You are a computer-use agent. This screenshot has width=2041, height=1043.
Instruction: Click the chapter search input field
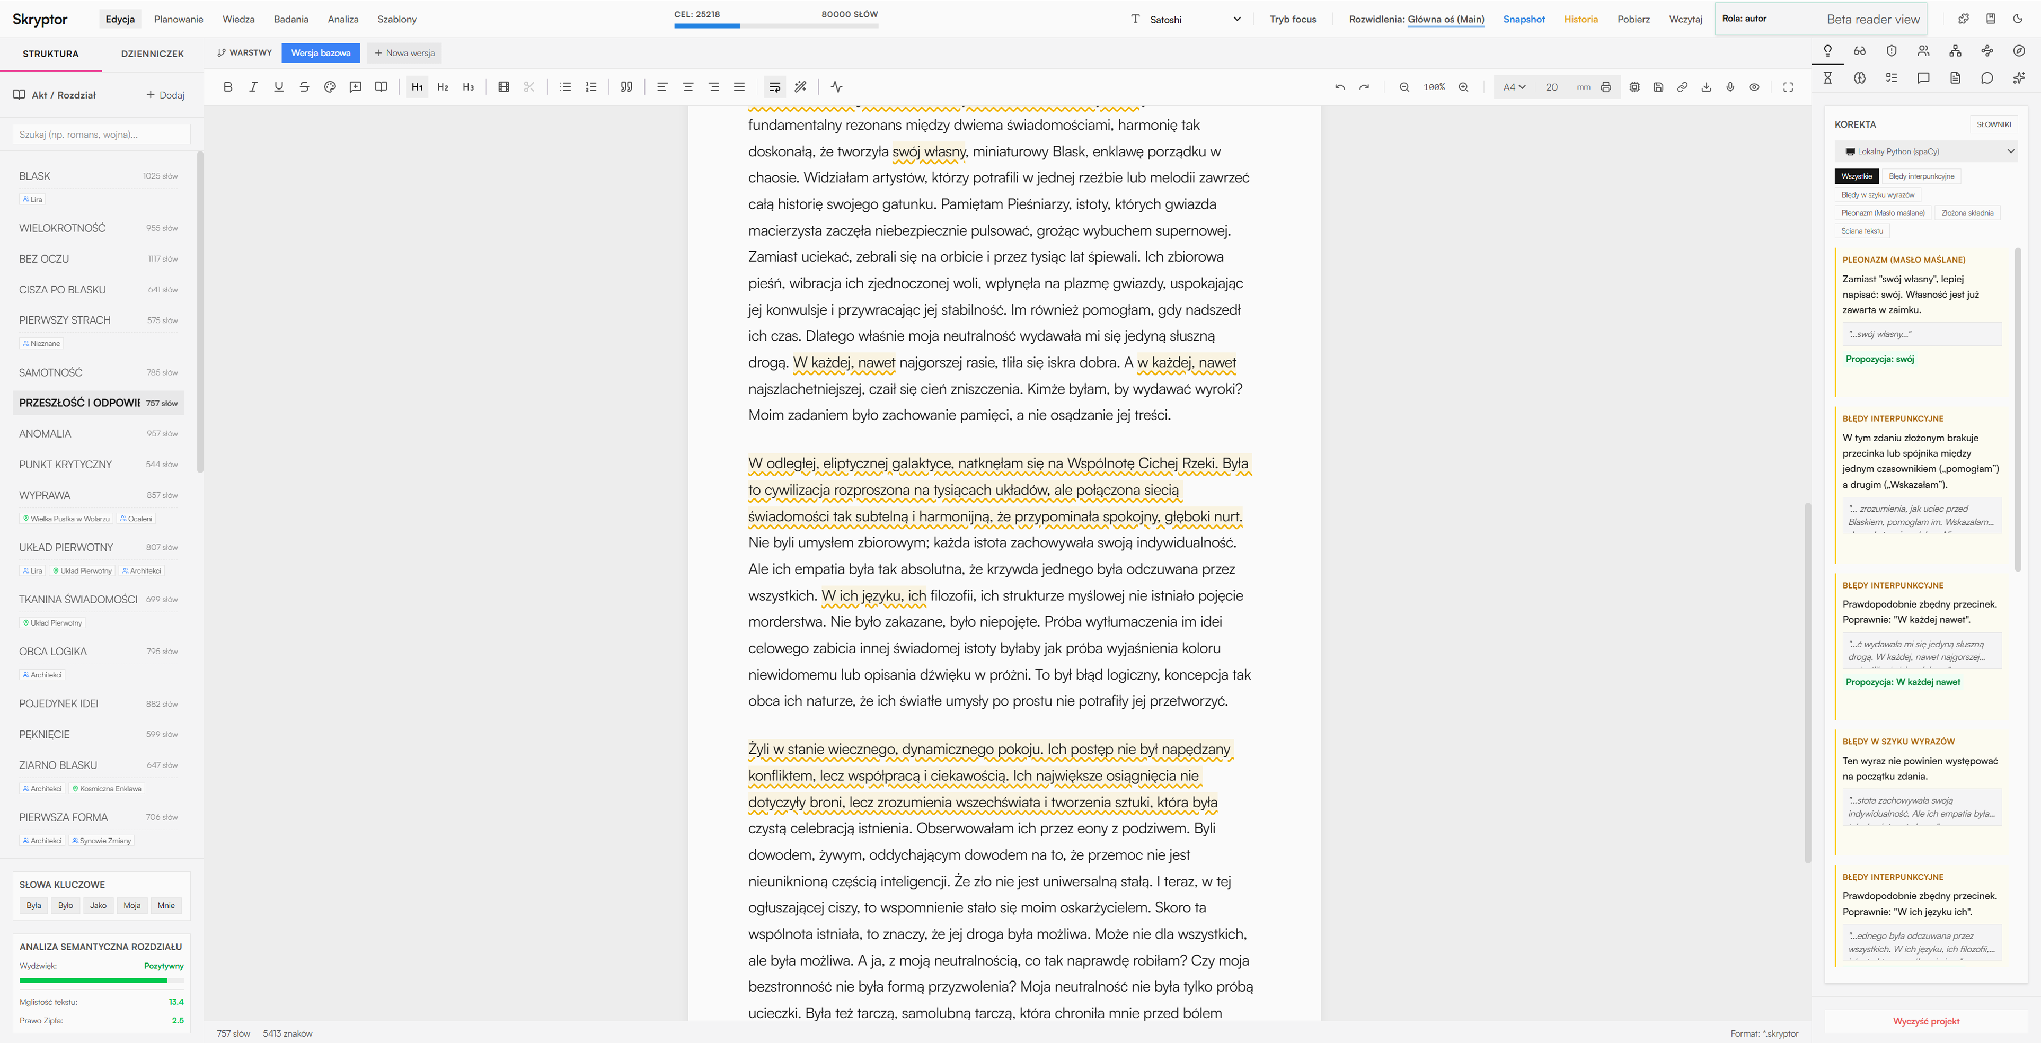[x=101, y=135]
